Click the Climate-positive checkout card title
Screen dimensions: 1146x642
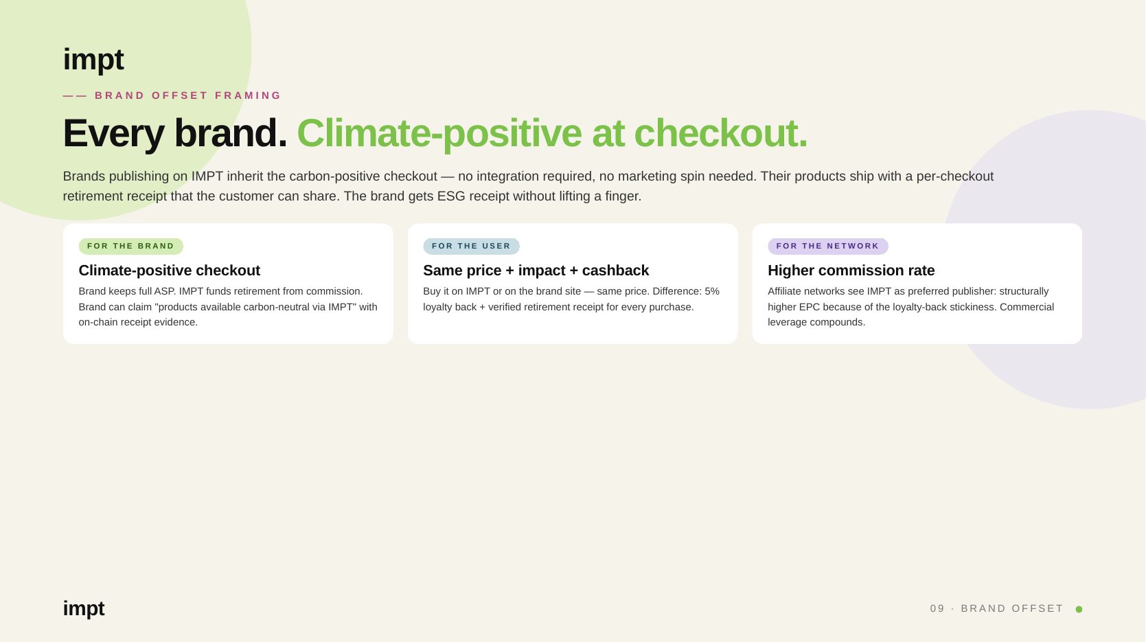pos(170,271)
